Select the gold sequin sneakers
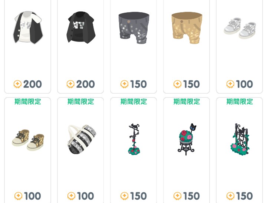 coord(28,140)
